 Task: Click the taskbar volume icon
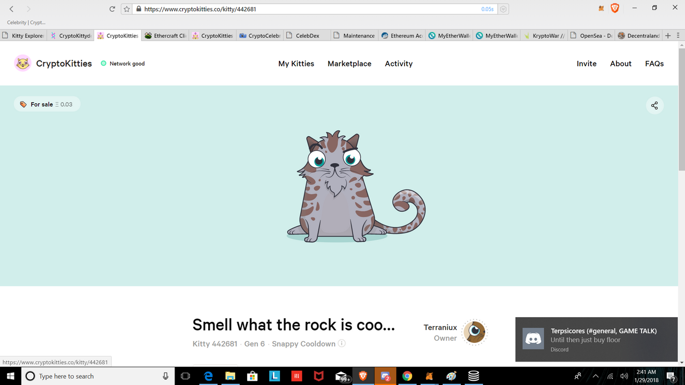[x=624, y=376]
